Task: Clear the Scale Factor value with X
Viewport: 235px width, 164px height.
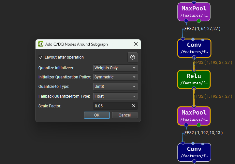Action: (x=133, y=106)
